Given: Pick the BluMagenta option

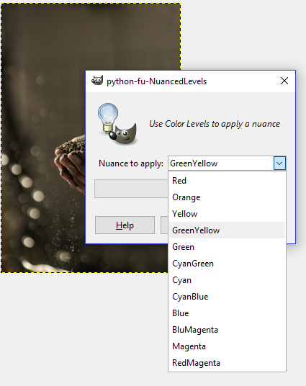Looking at the screenshot, I should click(x=227, y=330).
